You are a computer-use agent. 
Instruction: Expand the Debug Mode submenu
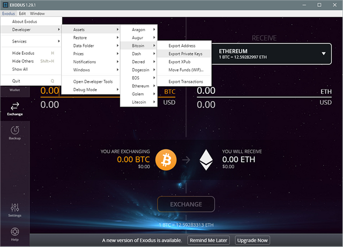pyautogui.click(x=91, y=89)
